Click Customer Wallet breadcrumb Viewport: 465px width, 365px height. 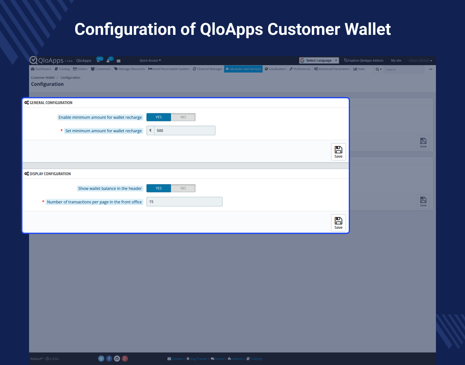click(43, 78)
